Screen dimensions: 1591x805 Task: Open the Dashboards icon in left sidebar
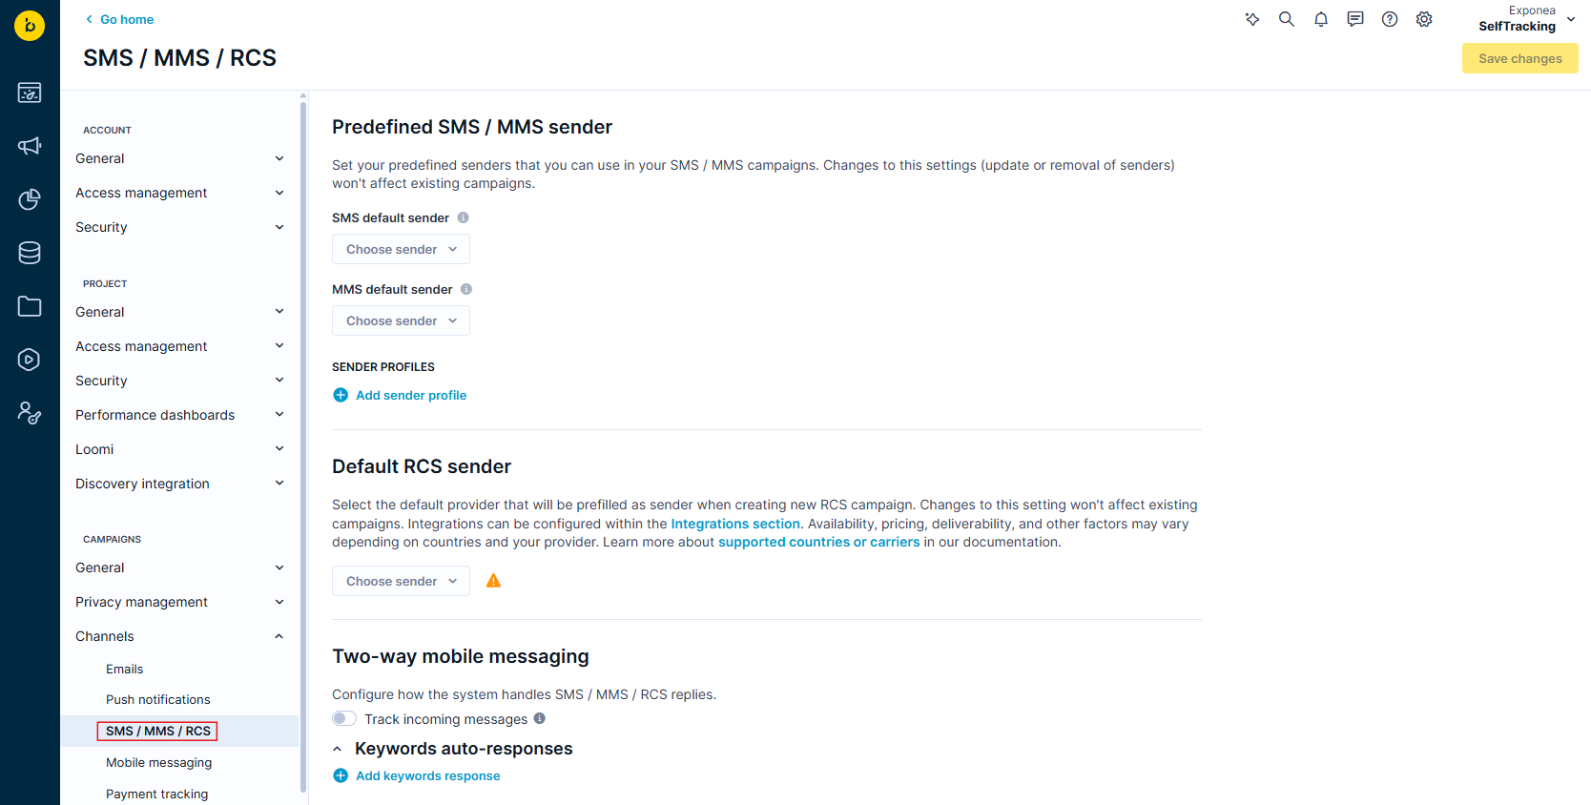pyautogui.click(x=30, y=93)
